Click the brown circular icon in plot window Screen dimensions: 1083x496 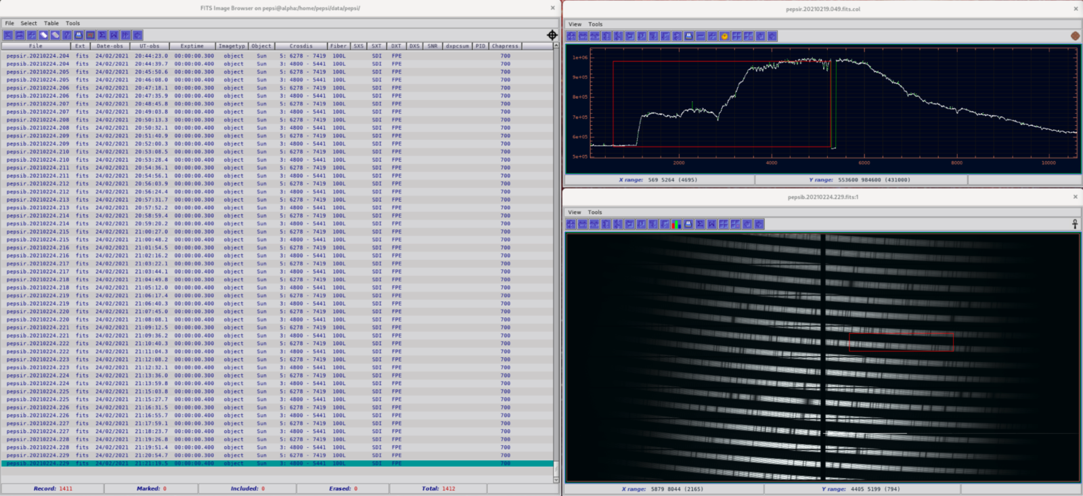tap(1075, 36)
